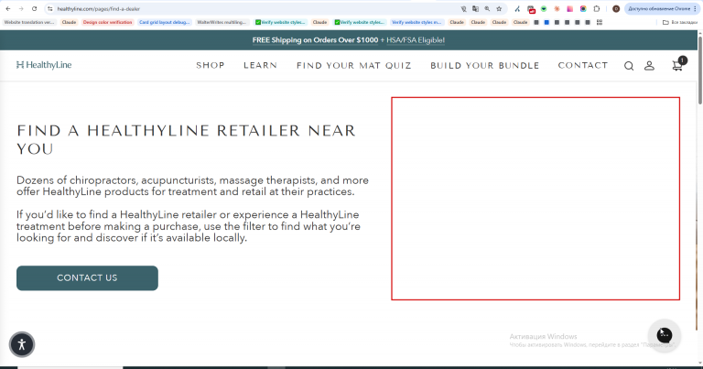Screen dimensions: 703x369
Task: Open the 'Card grid layout debug...' tab group
Action: click(165, 22)
